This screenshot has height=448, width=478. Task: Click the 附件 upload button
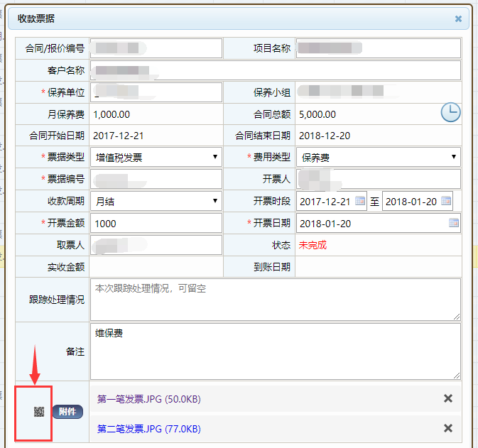click(67, 412)
